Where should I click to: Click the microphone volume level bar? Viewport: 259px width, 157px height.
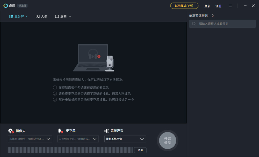click(70, 150)
